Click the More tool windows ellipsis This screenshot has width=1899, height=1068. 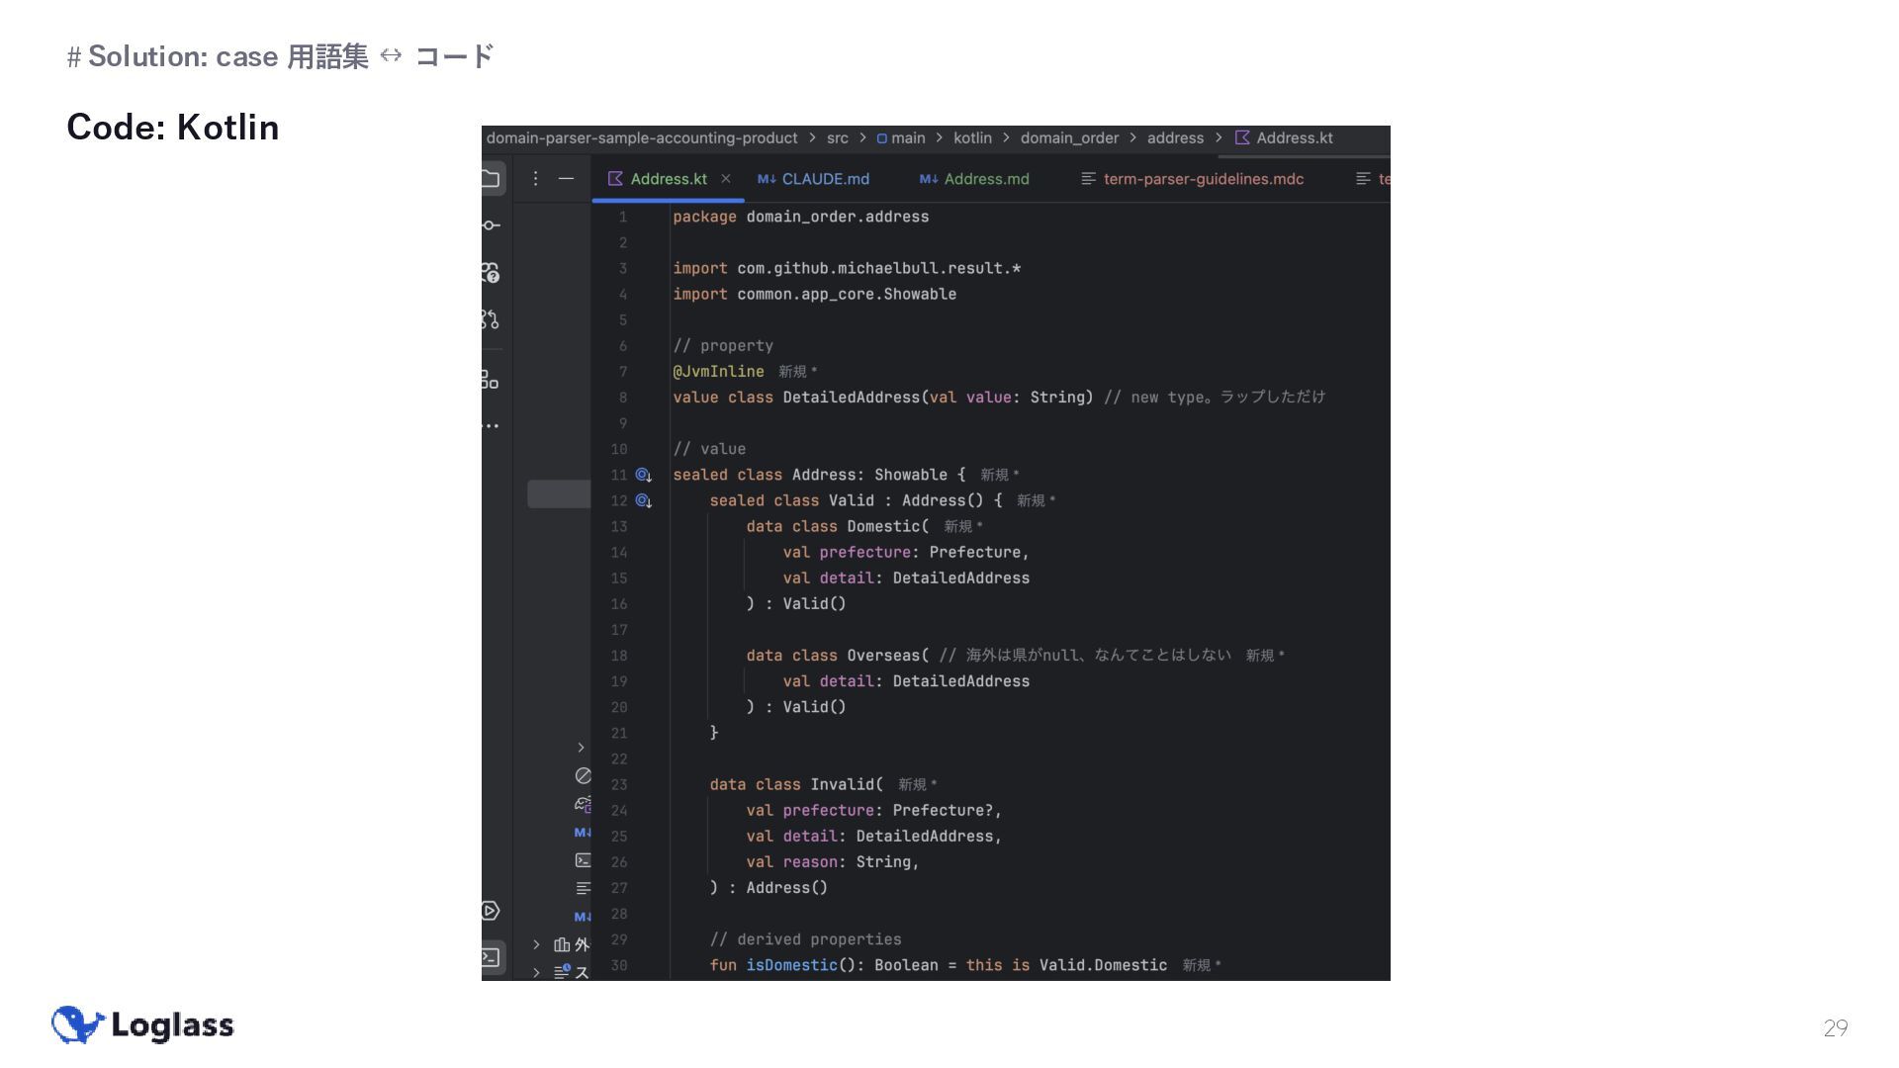(x=491, y=426)
